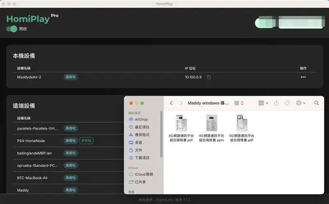Screen dimensions: 329x204
Task: Switch Finder icon view mode
Action: [x=239, y=103]
